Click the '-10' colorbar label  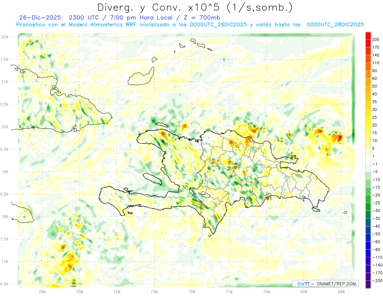[x=376, y=179]
